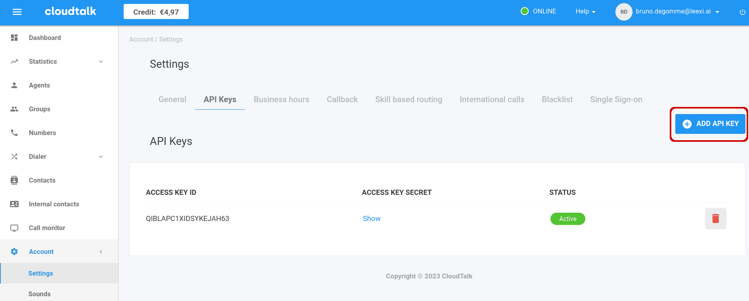The image size is (749, 301).
Task: Open Sounds in the sidebar
Action: (x=59, y=294)
